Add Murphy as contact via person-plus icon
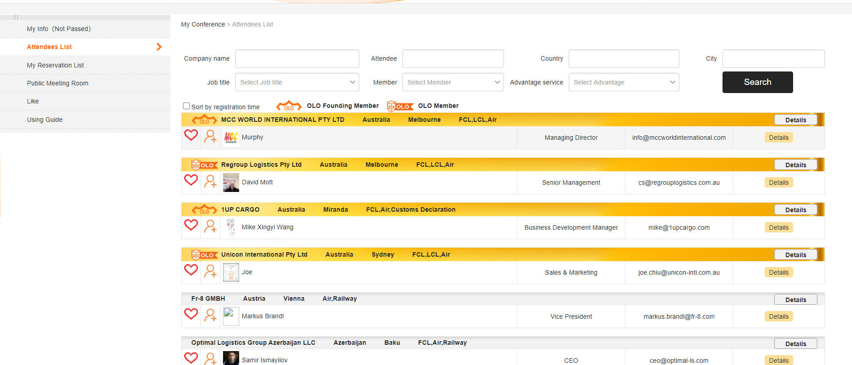This screenshot has width=852, height=365. point(210,136)
